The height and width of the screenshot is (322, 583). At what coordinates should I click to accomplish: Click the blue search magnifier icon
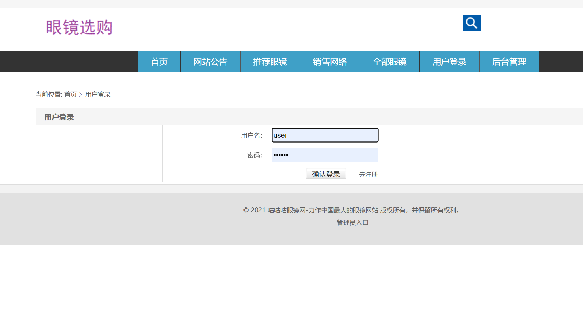[471, 23]
